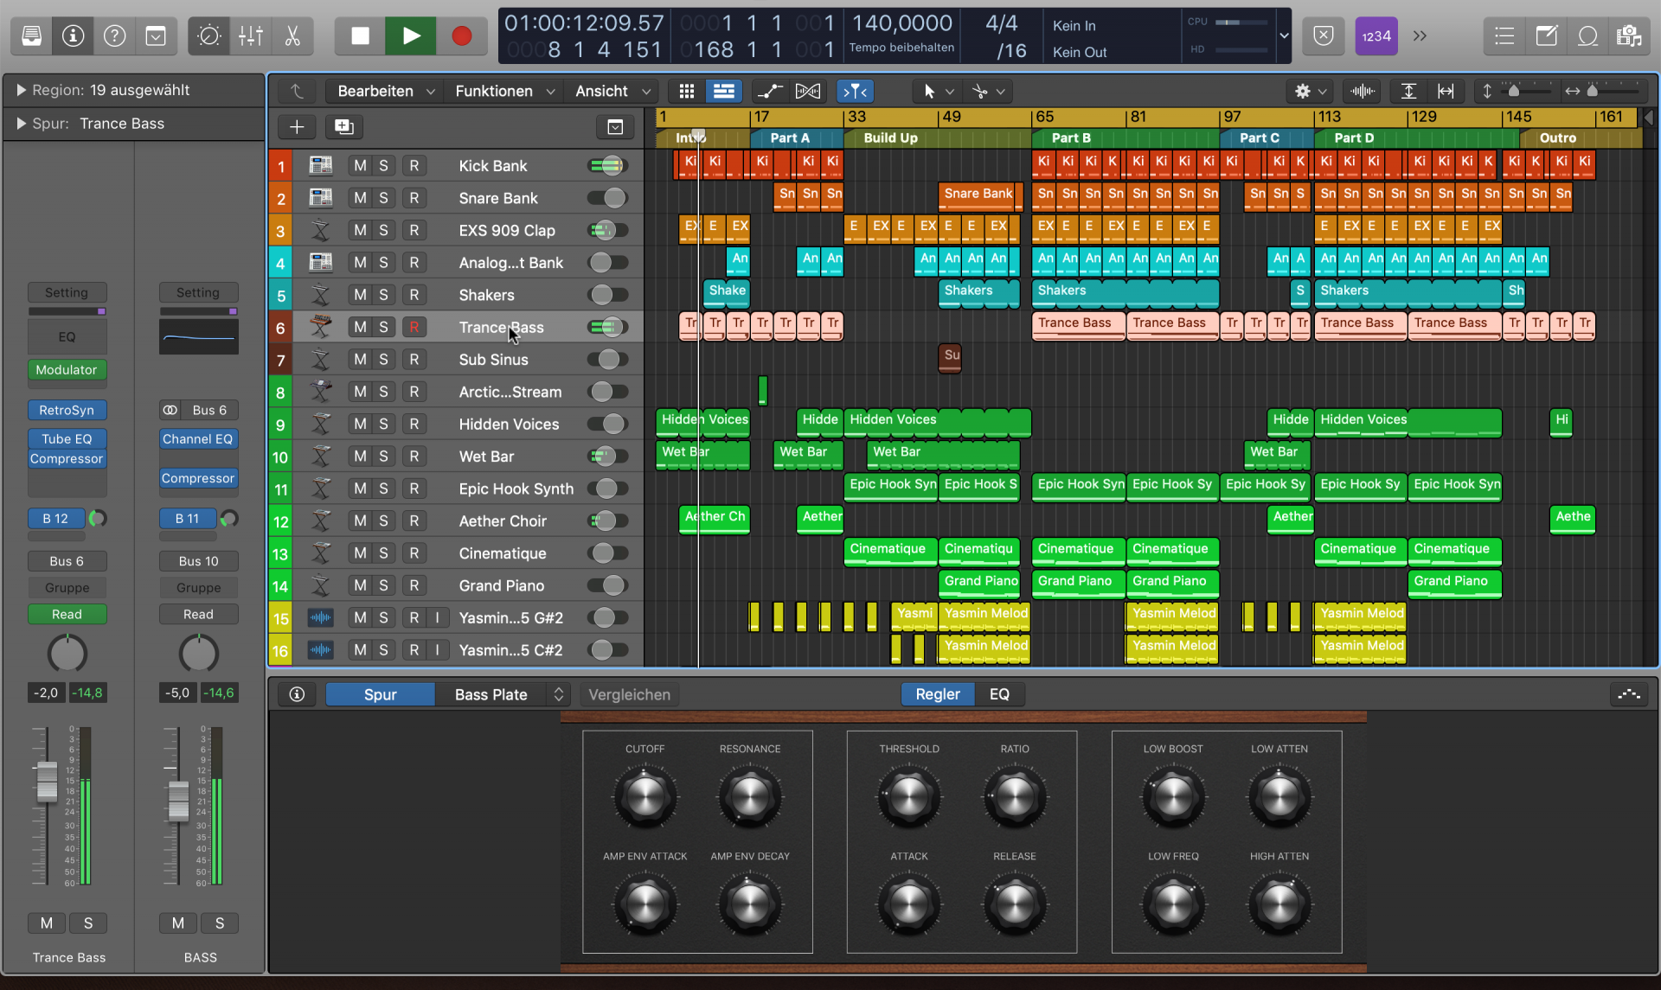The image size is (1661, 990).
Task: Disable record on the Trance Bass track
Action: coord(414,327)
